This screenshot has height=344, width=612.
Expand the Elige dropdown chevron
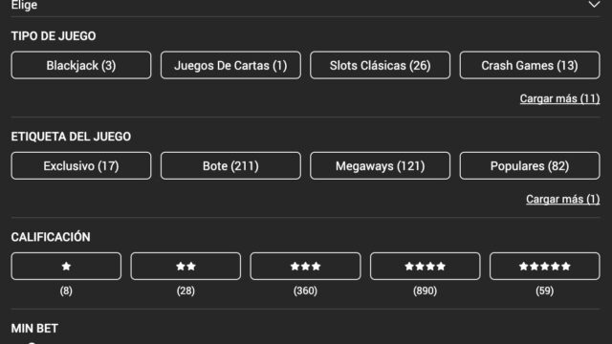click(x=594, y=5)
